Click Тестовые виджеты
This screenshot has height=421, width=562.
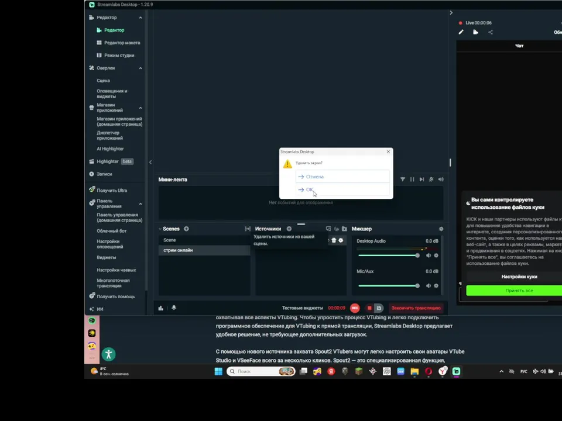[303, 308]
